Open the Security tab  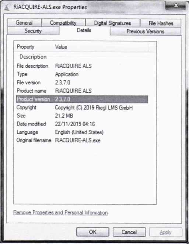[x=33, y=31]
